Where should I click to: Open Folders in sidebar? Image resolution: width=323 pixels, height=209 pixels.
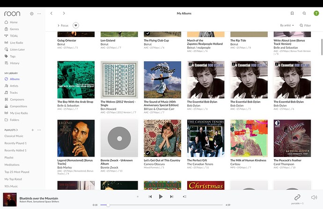12,120
